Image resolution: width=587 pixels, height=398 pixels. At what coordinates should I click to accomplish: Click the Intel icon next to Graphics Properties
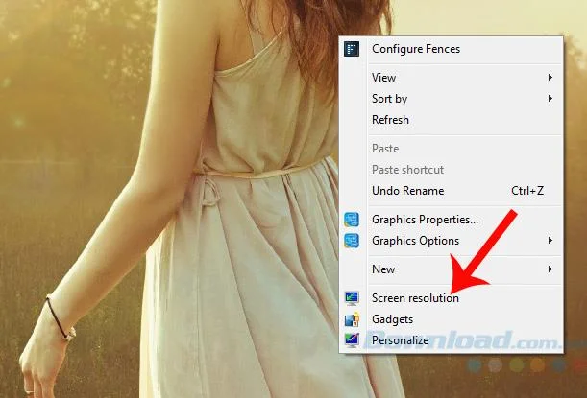[353, 220]
